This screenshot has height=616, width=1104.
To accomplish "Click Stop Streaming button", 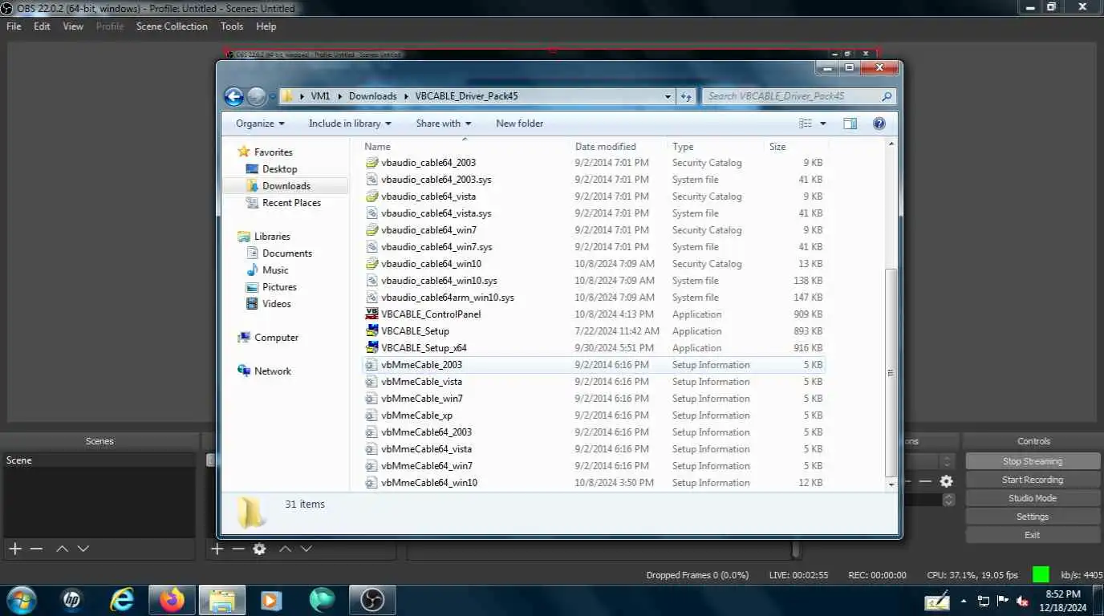I will click(1033, 461).
